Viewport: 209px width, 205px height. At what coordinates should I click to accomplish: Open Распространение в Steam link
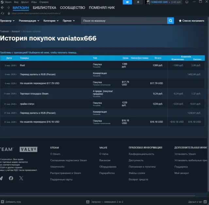pyautogui.click(x=66, y=173)
